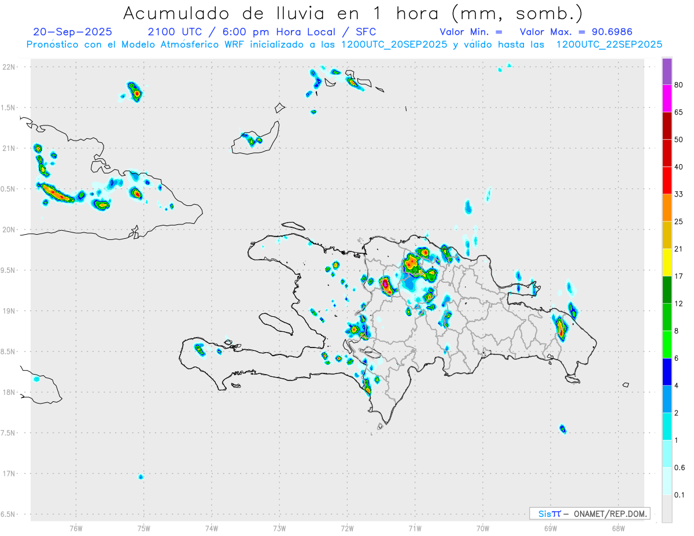Select the '69W' longitude label
The width and height of the screenshot is (694, 536).
[x=551, y=528]
